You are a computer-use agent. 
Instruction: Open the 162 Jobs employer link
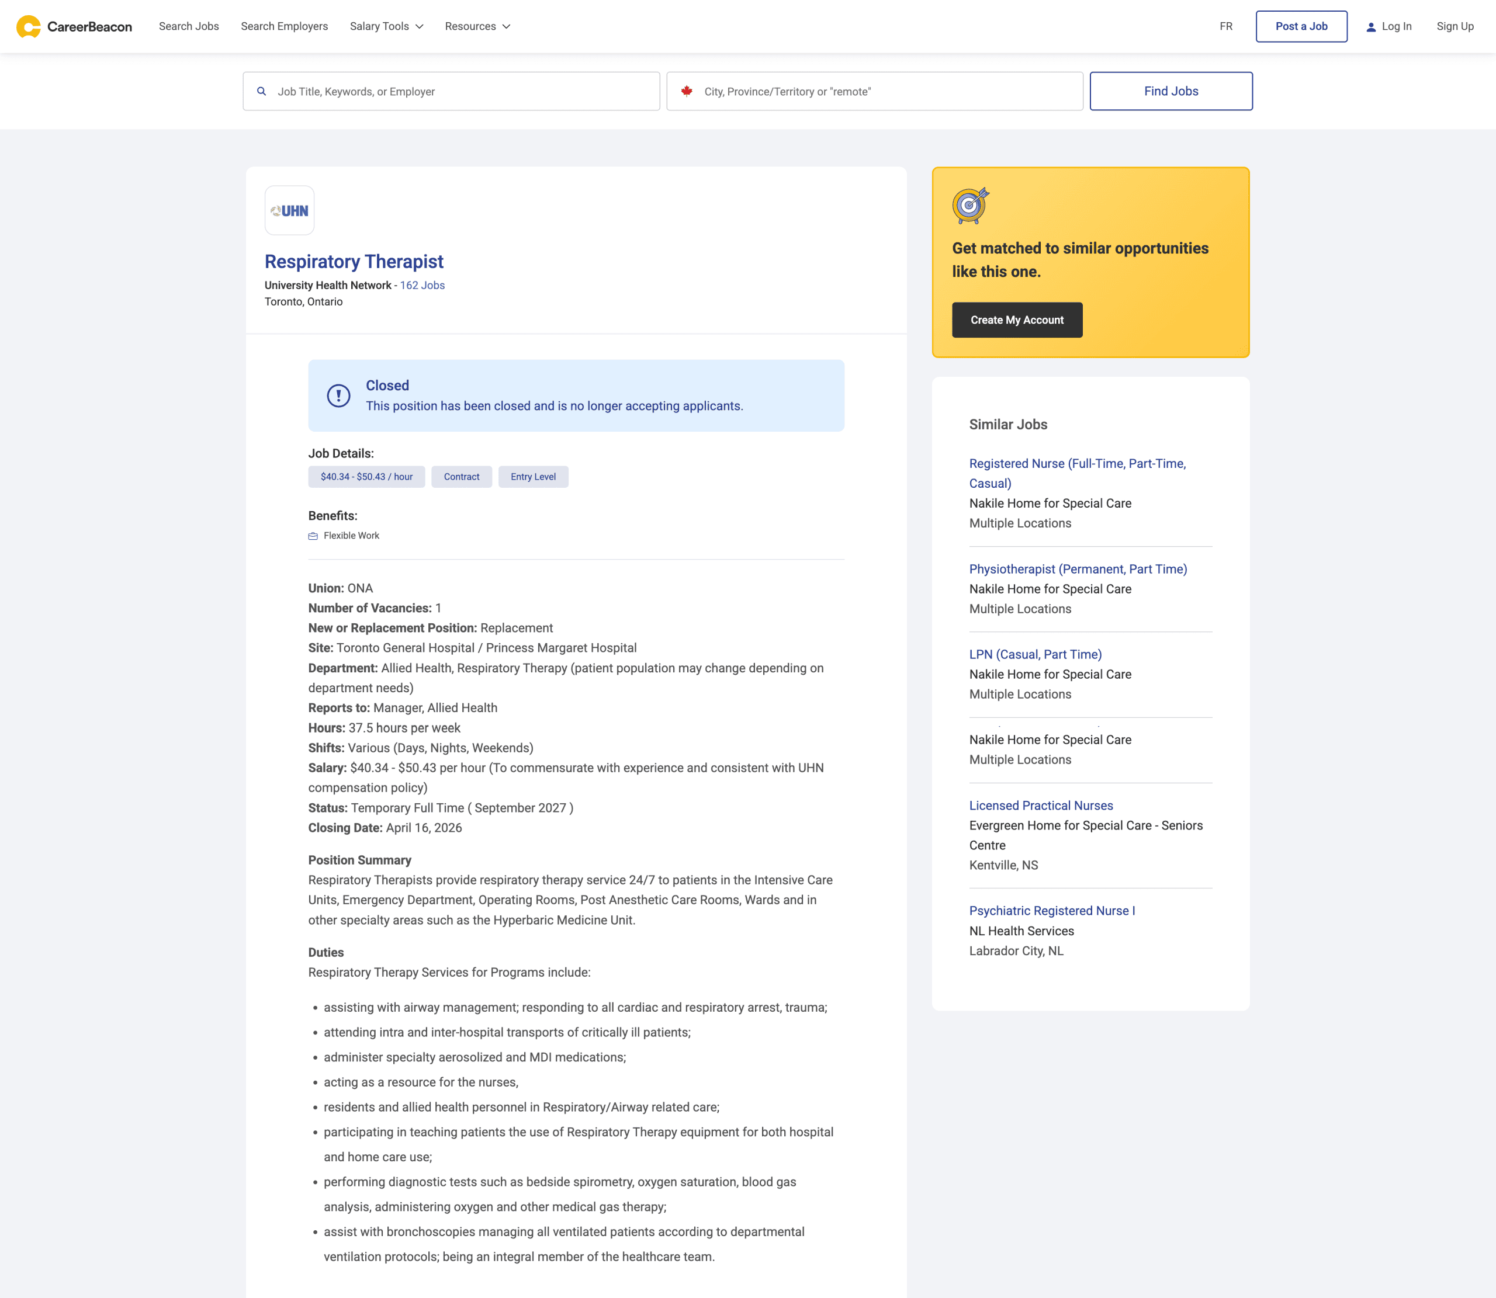click(x=423, y=286)
